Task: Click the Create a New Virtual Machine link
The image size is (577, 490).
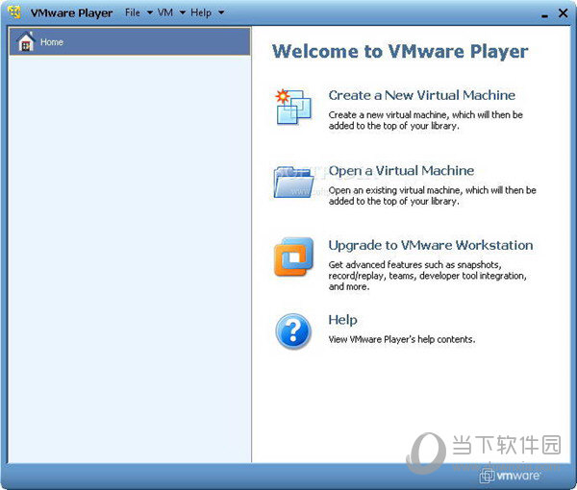Action: click(422, 95)
